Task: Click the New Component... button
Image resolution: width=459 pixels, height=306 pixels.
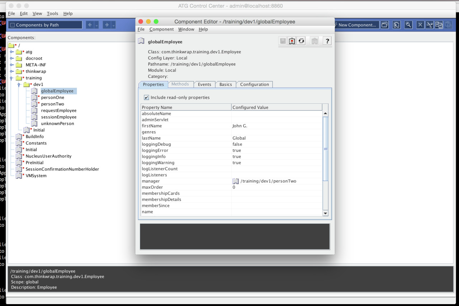Action: 356,25
